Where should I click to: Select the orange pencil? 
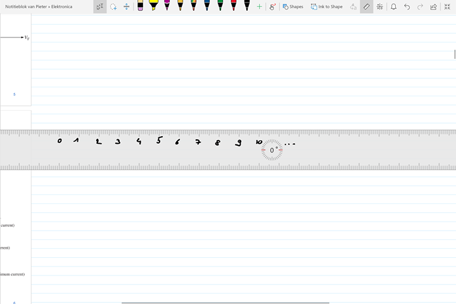click(x=180, y=6)
